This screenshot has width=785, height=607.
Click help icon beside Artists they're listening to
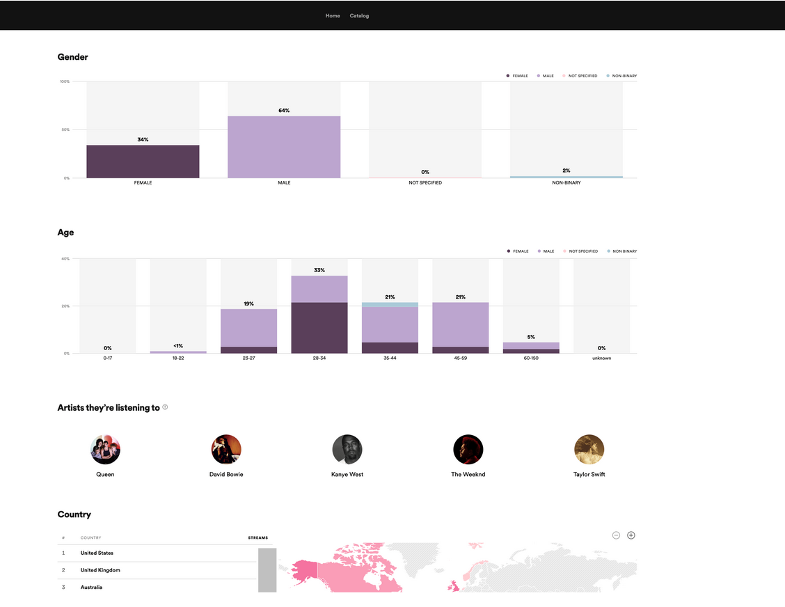coord(165,407)
